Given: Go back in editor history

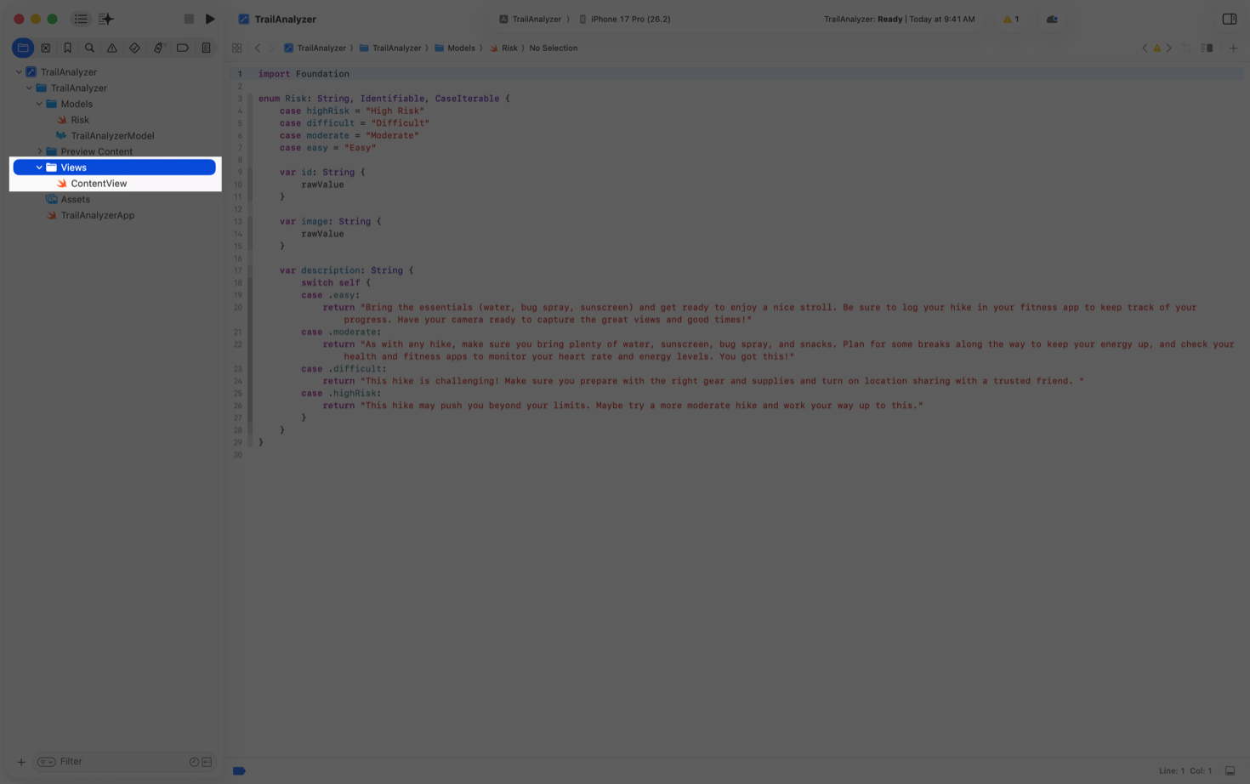Looking at the screenshot, I should (258, 48).
